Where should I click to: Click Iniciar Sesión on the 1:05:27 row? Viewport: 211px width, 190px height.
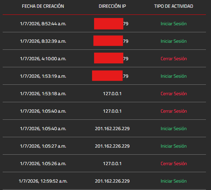coord(174,146)
